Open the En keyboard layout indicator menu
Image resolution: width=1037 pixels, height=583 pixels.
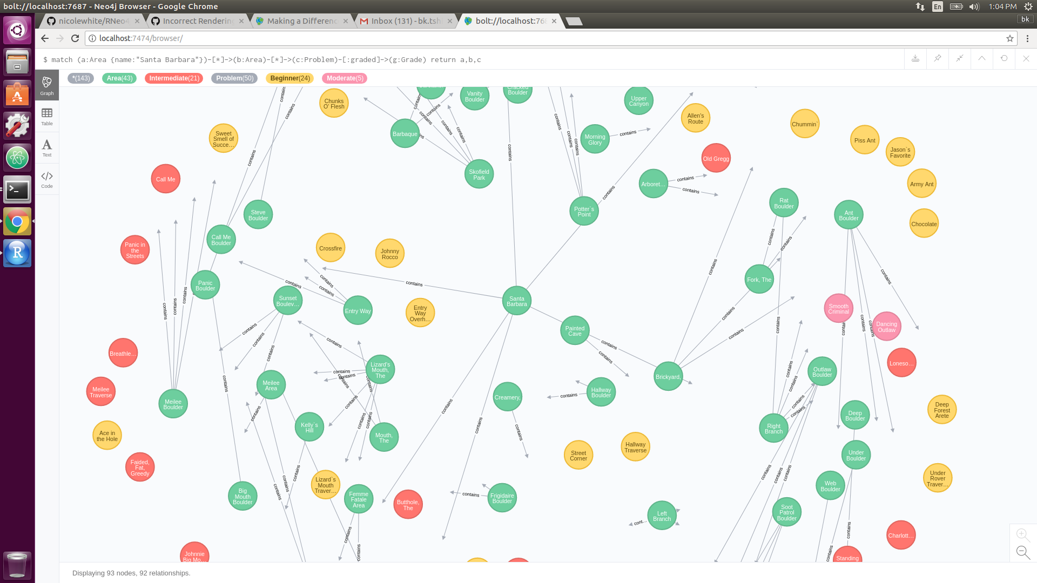(937, 7)
